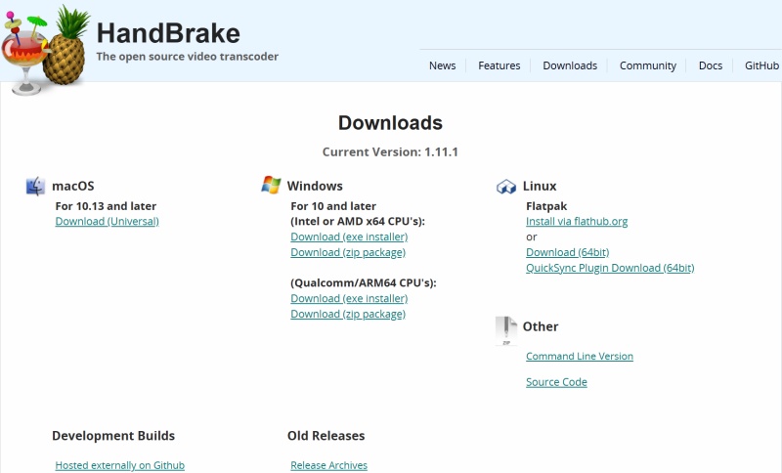Click the HandBrake pineapple and cocktail logo
Screen dimensions: 782x473
(x=46, y=50)
